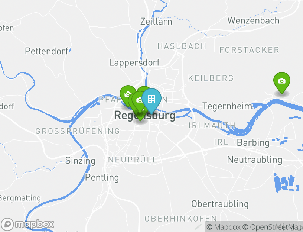Screen dimensions: 303x232
Task: Click the Sinzing label by the river
Action: coord(80,161)
